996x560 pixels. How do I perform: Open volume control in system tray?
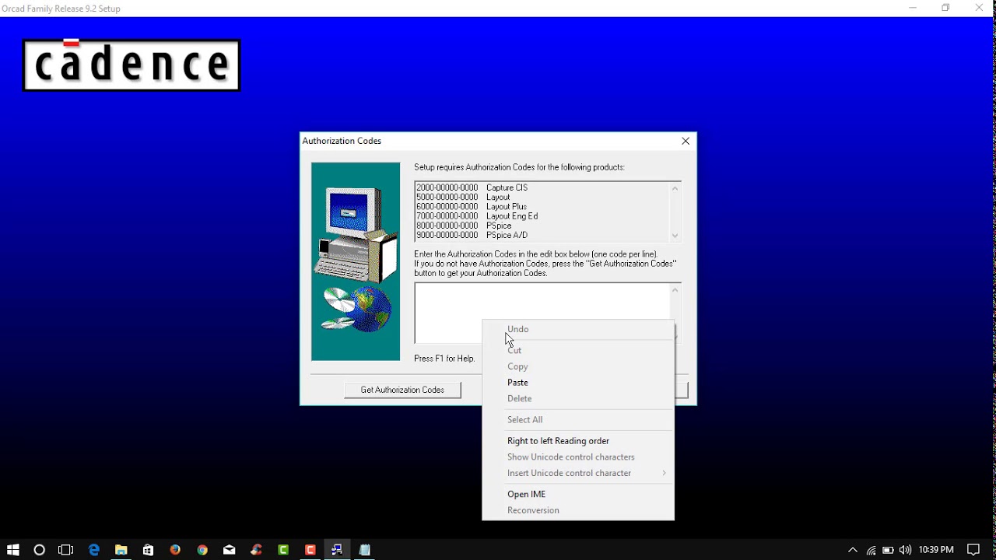[x=905, y=550]
